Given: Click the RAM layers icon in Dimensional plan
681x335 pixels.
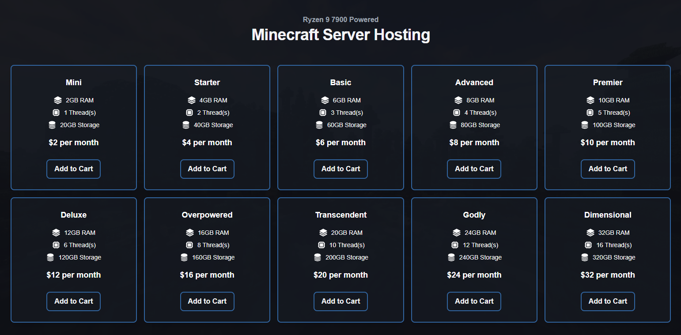Looking at the screenshot, I should tap(590, 233).
